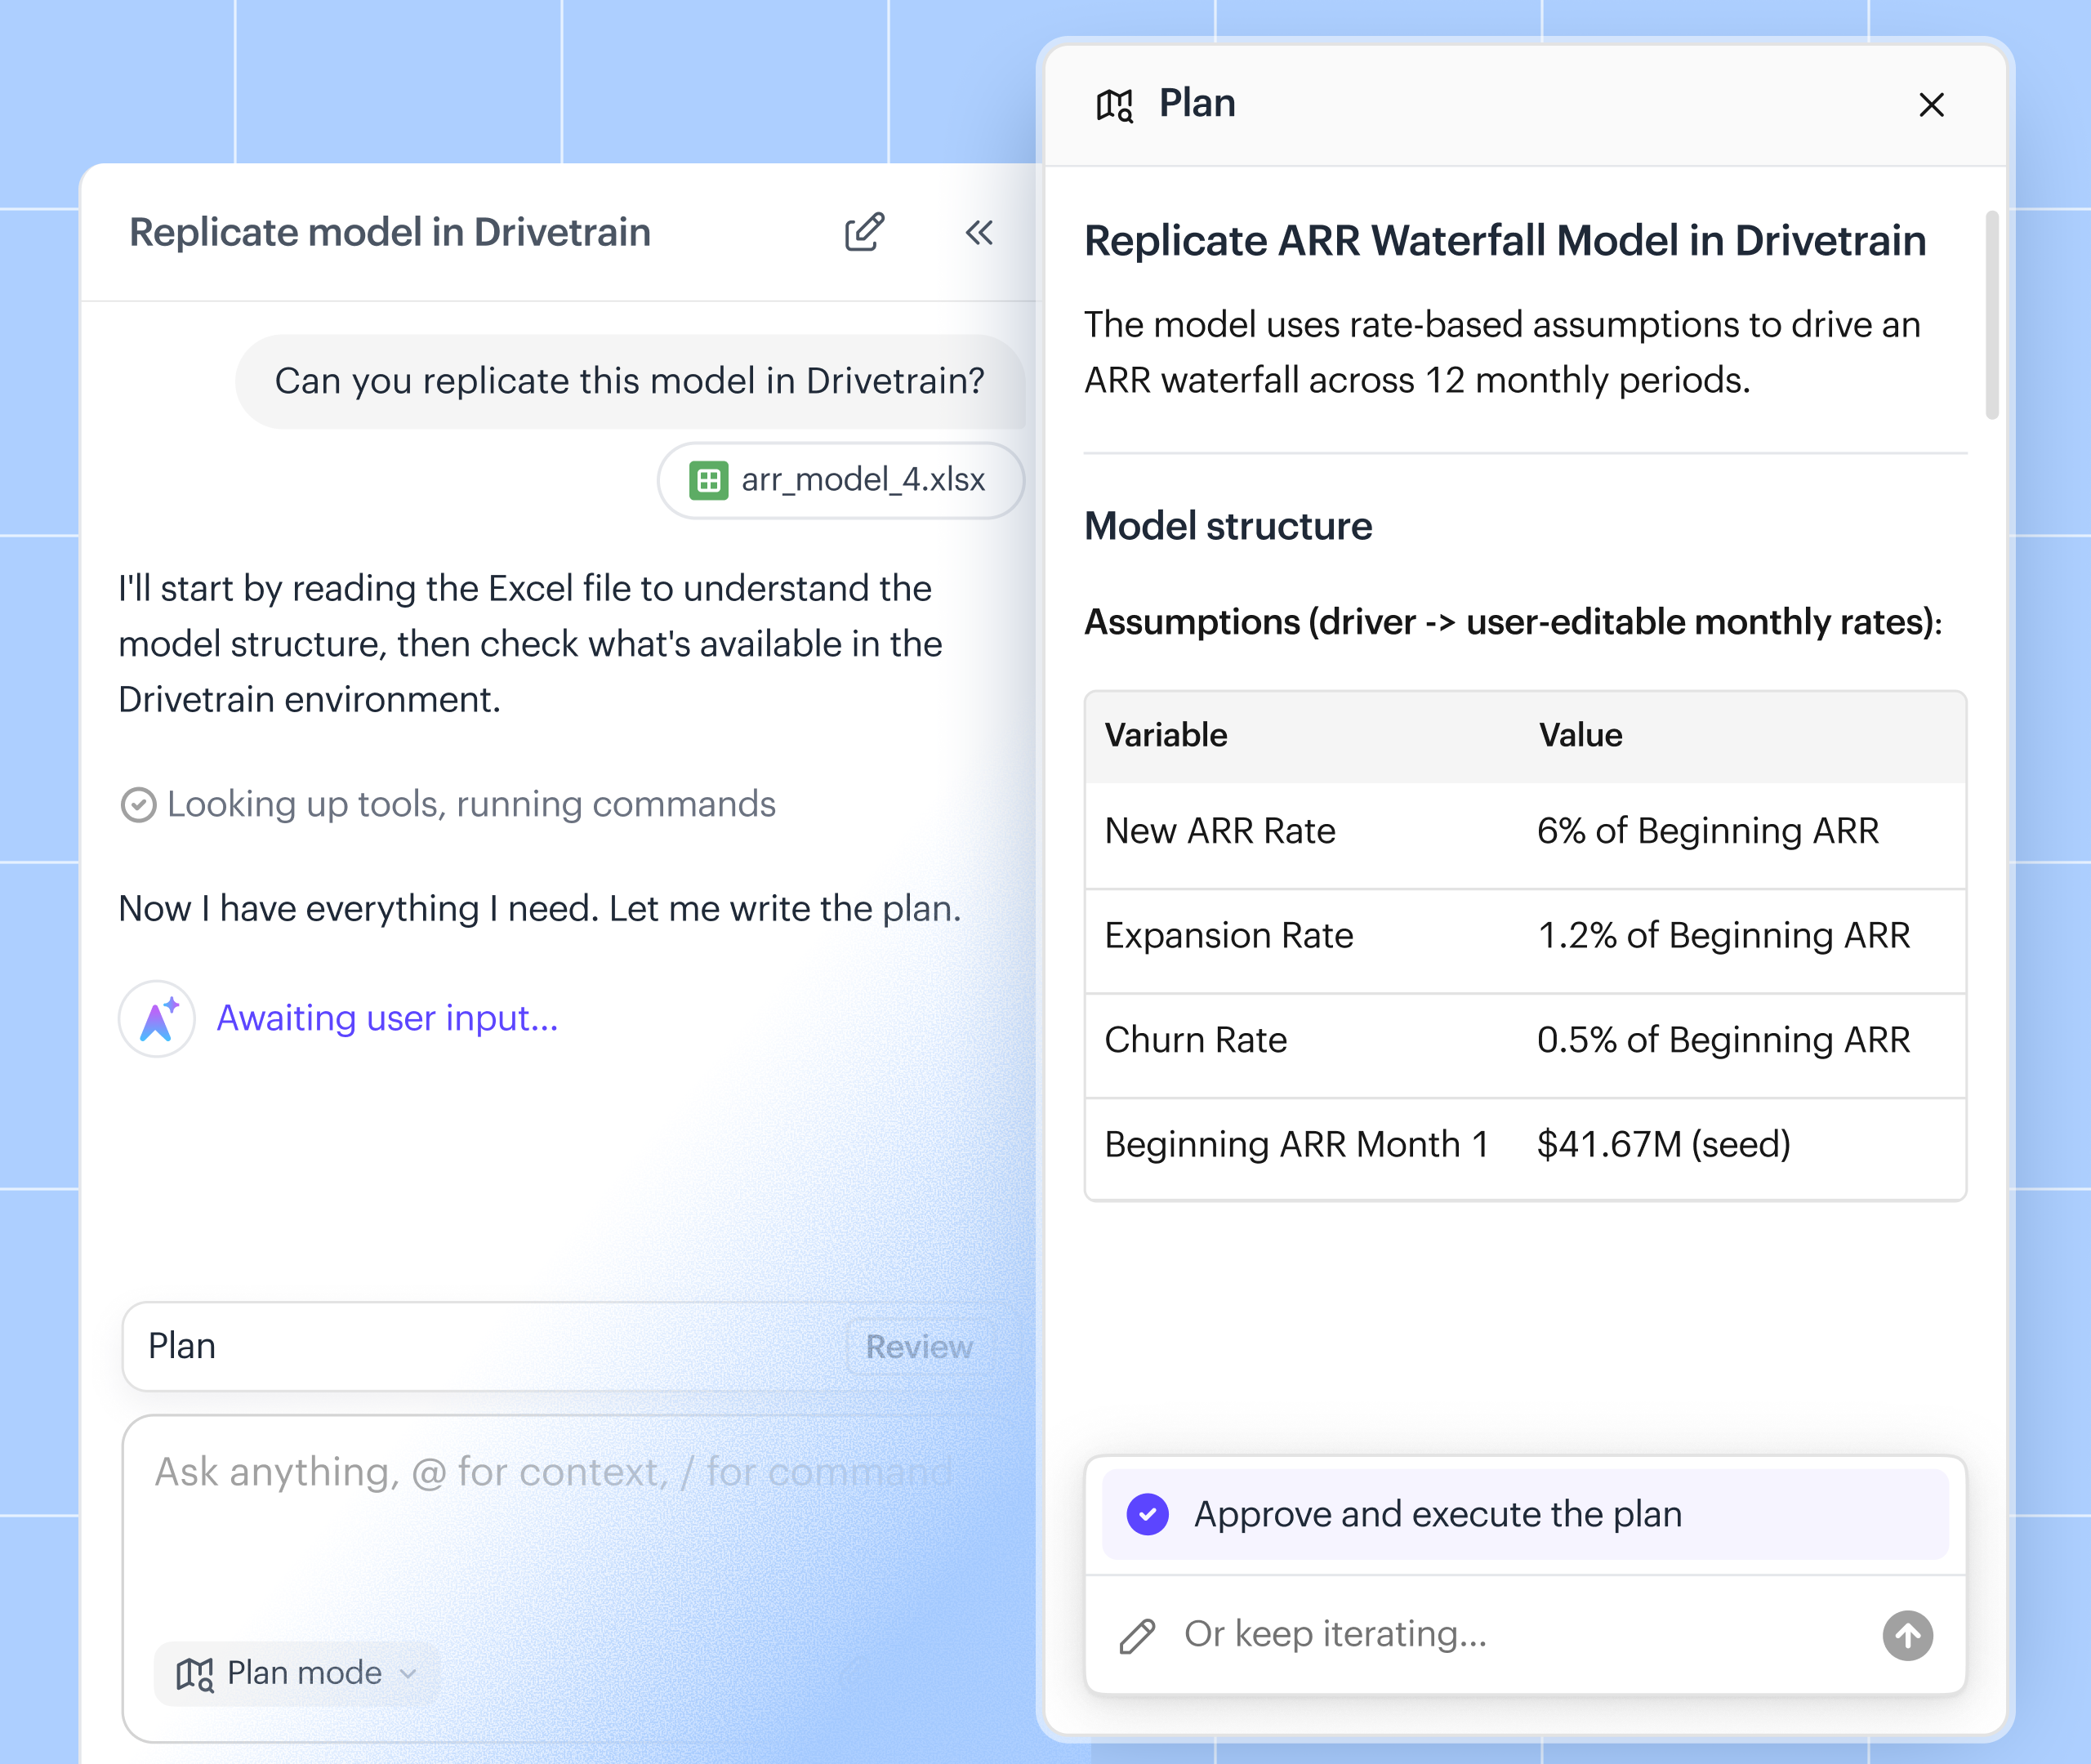The width and height of the screenshot is (2091, 1764).
Task: Open the arr_model_4.xlsx attachment
Action: coord(840,480)
